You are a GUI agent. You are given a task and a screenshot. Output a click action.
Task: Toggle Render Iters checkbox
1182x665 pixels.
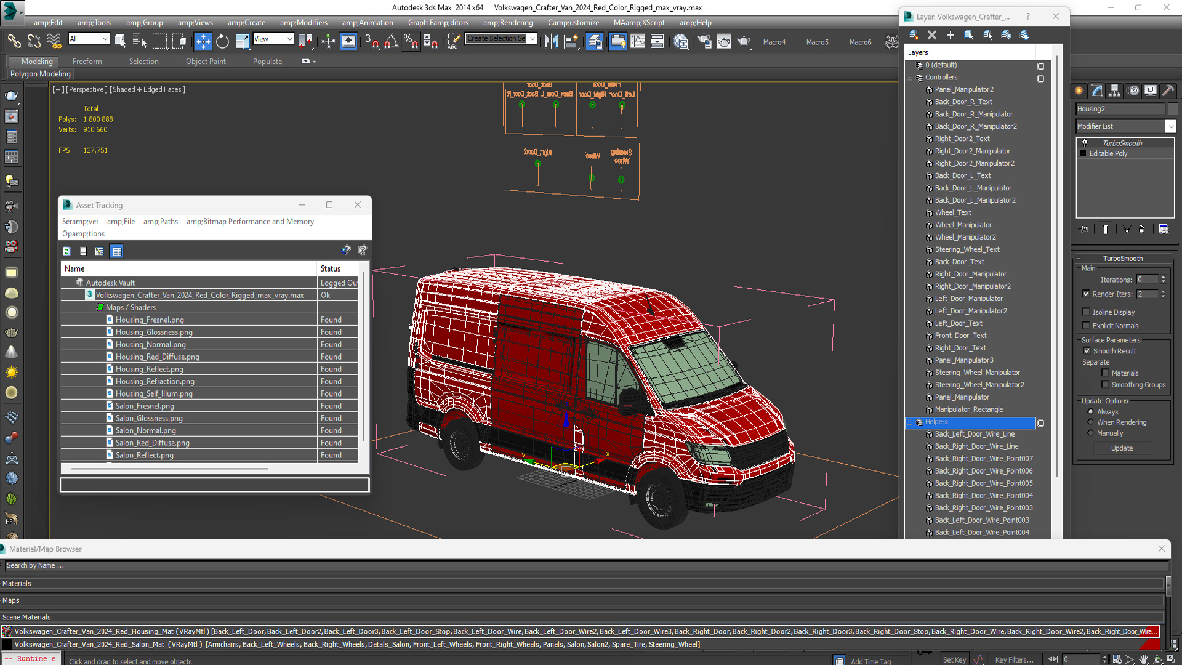[1086, 294]
